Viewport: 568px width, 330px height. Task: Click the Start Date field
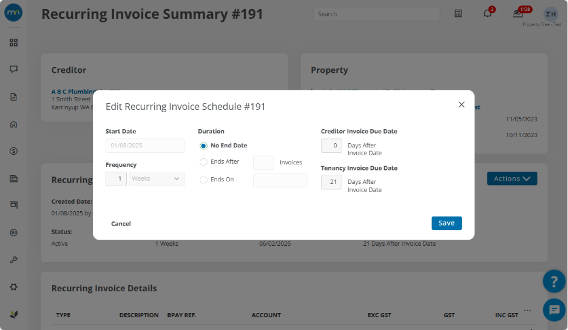click(x=145, y=145)
